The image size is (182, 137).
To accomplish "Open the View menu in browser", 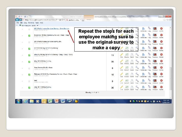I will click(x=26, y=23).
